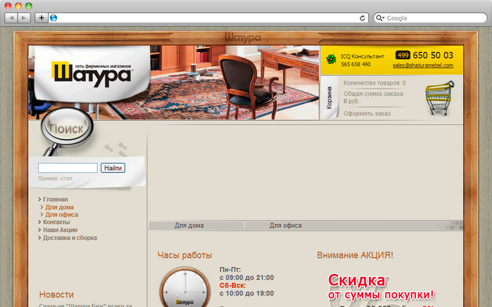The width and height of the screenshot is (492, 307).
Task: Click the phone number 650 50 03
Action: coord(433,55)
